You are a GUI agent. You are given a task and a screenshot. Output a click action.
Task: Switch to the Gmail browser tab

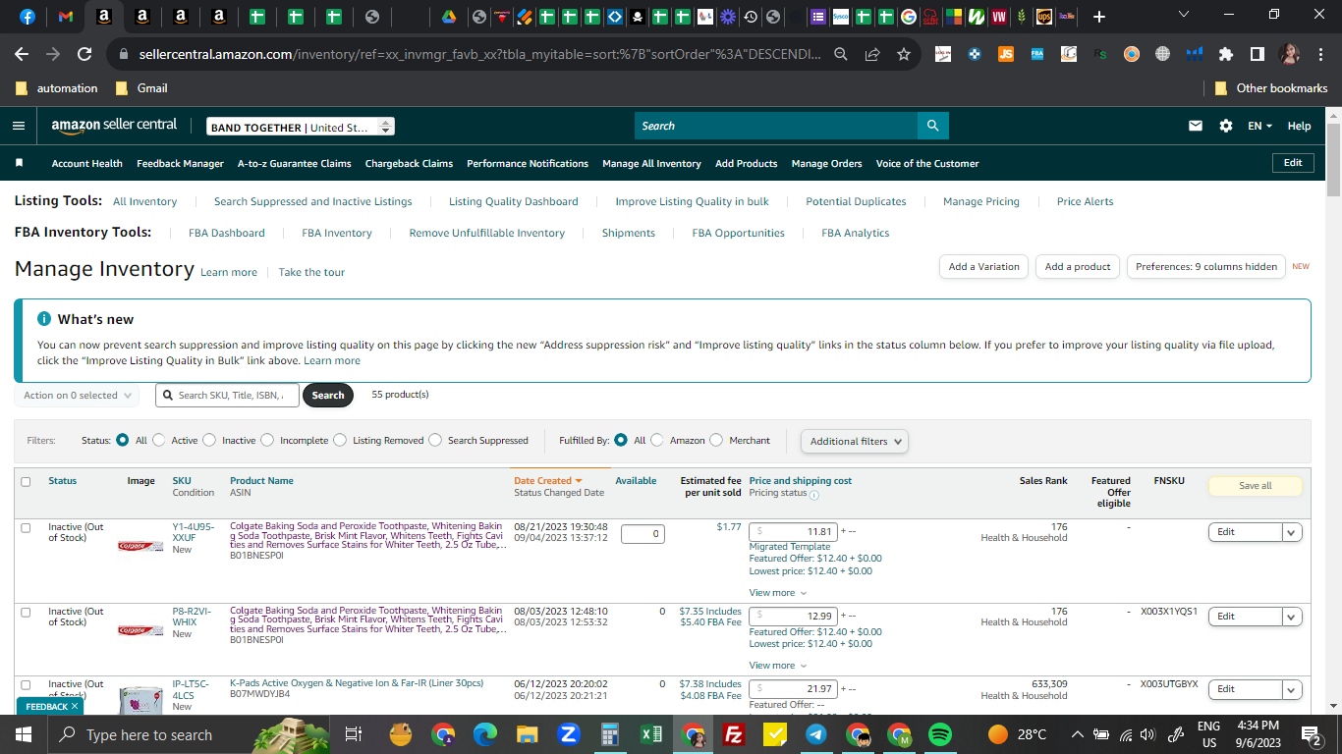tap(66, 17)
